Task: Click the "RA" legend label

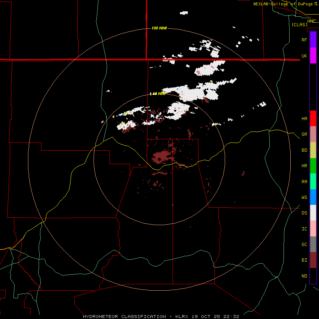Action: click(304, 182)
